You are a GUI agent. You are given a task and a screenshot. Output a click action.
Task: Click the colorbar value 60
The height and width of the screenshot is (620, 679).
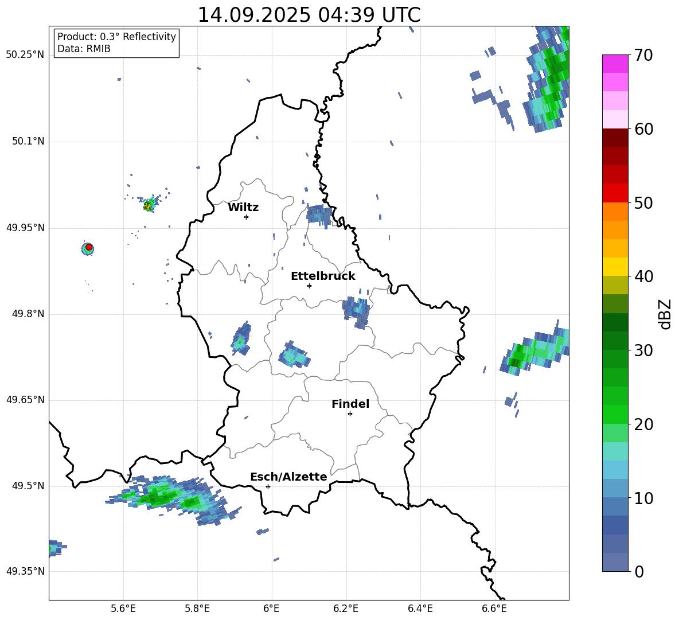click(643, 129)
